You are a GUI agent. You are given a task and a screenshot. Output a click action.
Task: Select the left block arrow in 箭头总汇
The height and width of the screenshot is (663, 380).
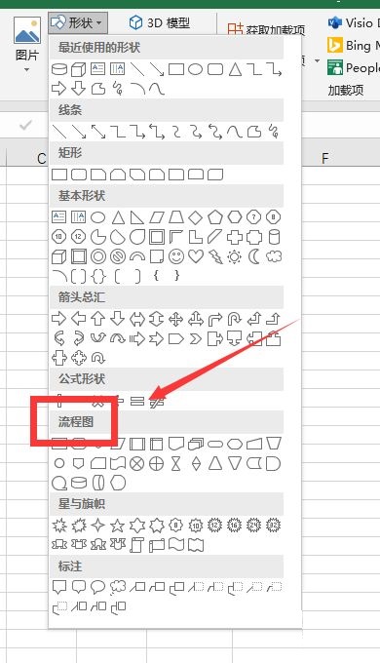point(78,319)
